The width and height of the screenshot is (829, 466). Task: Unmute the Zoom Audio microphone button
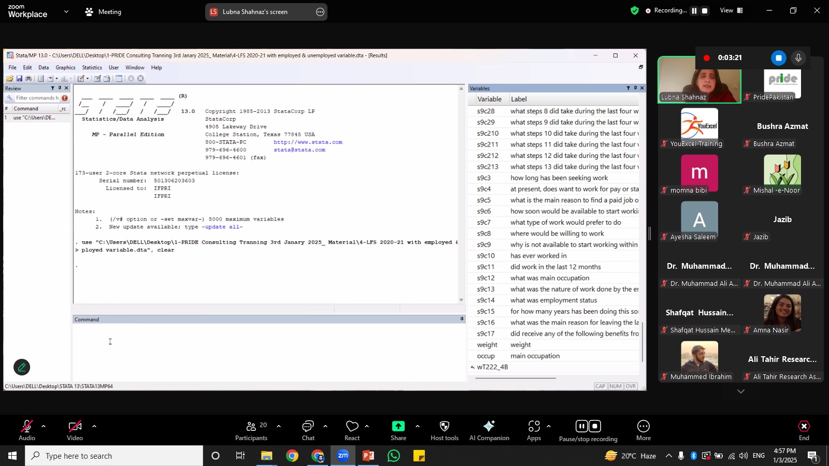27,430
